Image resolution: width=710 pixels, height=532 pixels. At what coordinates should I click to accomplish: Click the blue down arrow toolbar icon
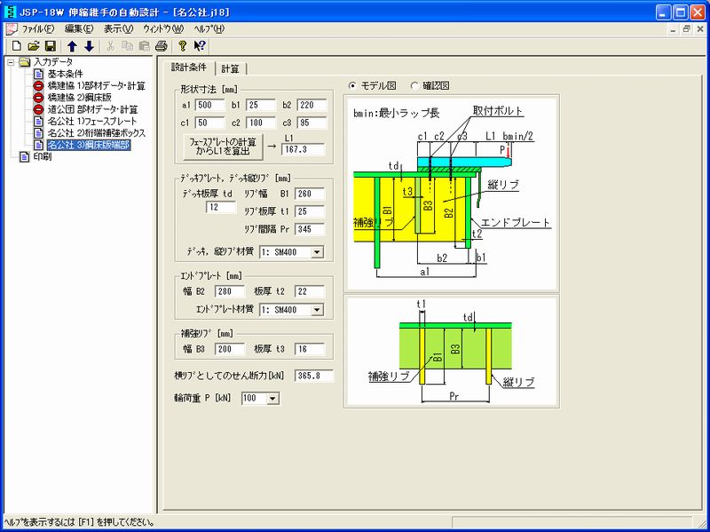coord(89,45)
